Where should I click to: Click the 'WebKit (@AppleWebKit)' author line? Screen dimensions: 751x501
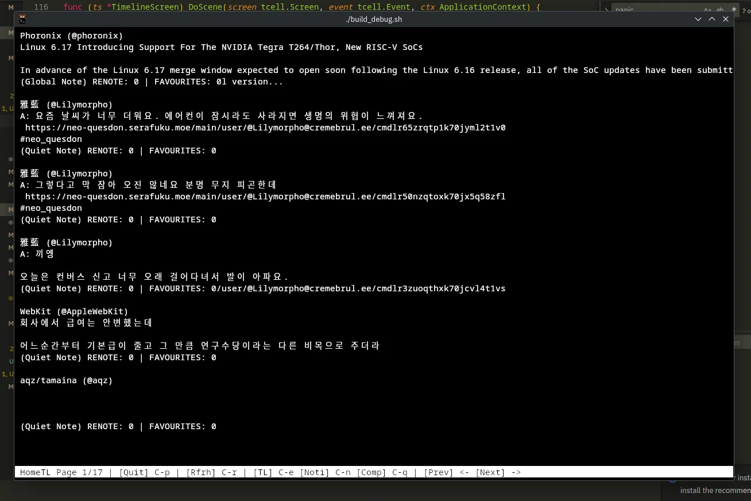coord(74,311)
